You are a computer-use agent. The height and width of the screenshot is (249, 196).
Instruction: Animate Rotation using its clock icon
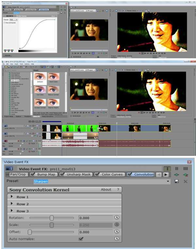click(x=117, y=218)
